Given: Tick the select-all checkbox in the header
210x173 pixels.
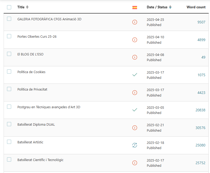Looking at the screenshot, I should (9, 7).
